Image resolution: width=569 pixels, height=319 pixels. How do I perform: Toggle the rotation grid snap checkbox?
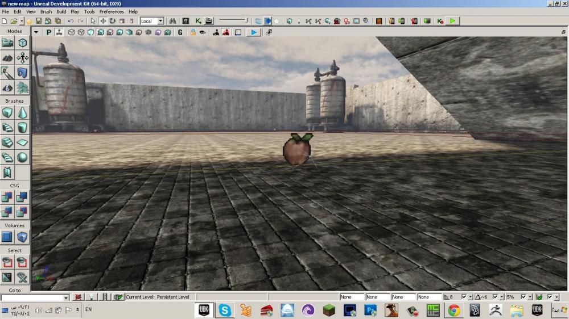496,297
